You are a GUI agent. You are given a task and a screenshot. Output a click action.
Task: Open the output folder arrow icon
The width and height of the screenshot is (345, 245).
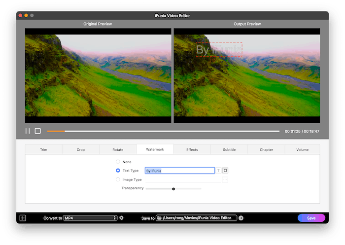pos(241,218)
